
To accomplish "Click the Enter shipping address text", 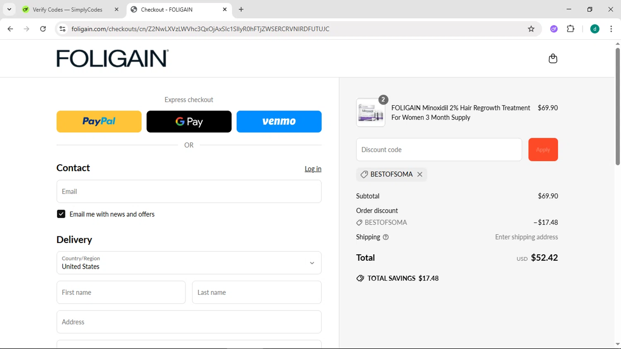I will [527, 237].
